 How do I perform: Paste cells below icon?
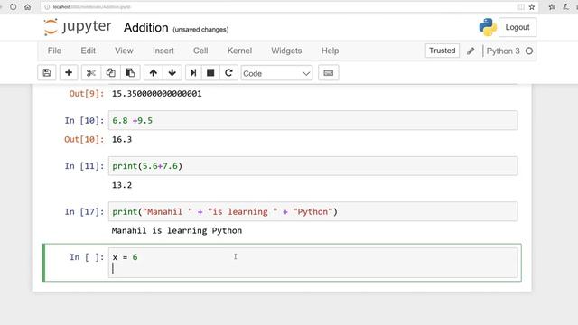[130, 73]
